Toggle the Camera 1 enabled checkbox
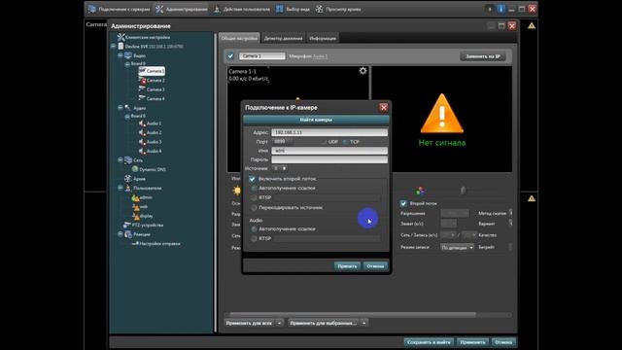 230,56
